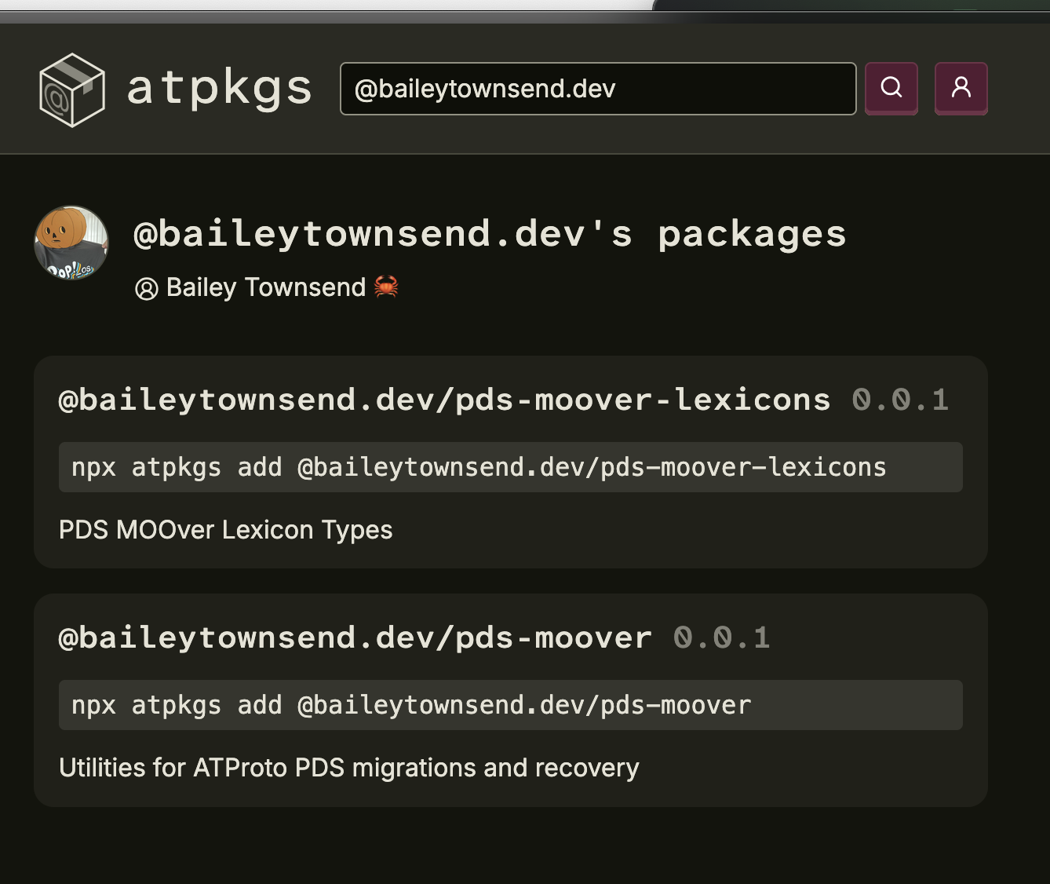Select the Bailey Townsend display name
The height and width of the screenshot is (884, 1050).
coord(265,287)
